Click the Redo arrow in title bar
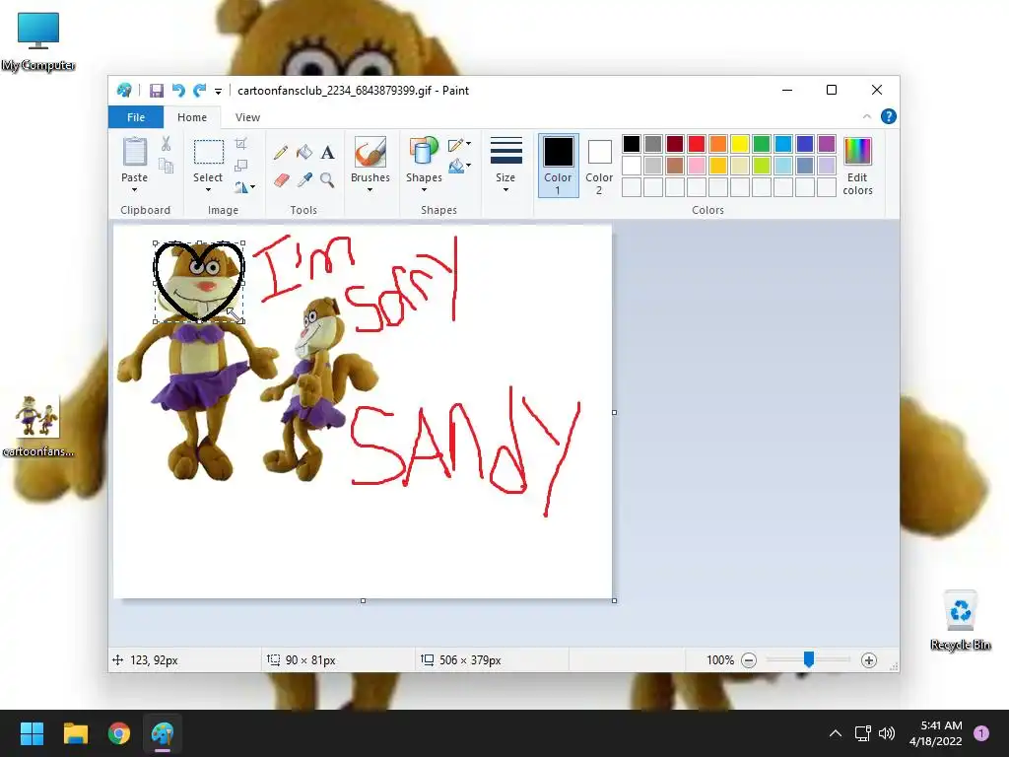This screenshot has width=1009, height=757. 199,91
